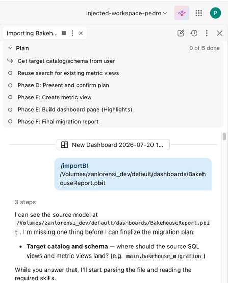Screen dimensions: 228x283
Task: Select Phase E: Build dashboard page (Highlights)
Action: point(75,109)
